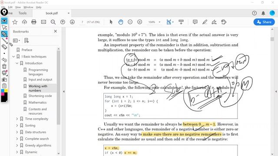
Task: Switch to the Tools tab
Action: [23, 13]
